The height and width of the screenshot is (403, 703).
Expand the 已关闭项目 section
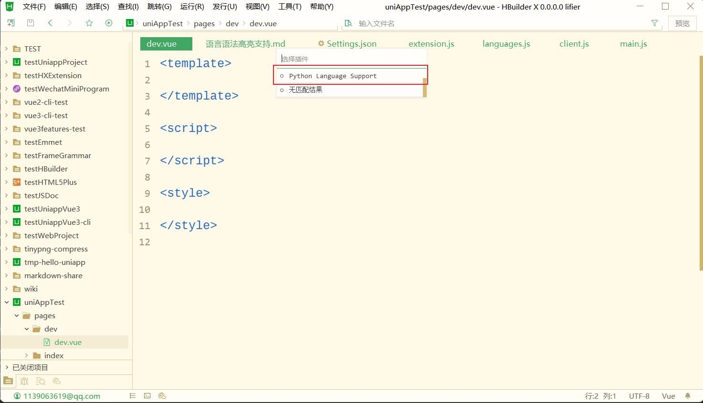point(7,367)
